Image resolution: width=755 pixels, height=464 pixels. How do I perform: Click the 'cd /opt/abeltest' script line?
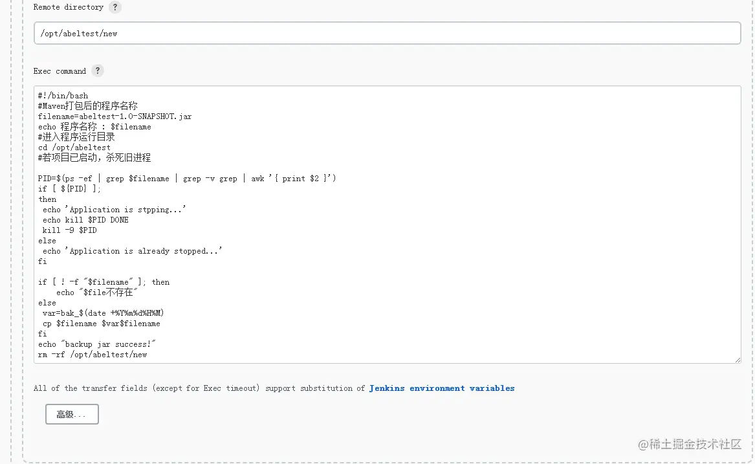(74, 148)
